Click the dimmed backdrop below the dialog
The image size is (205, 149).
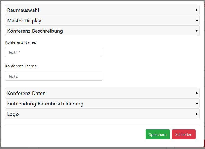(x=102, y=148)
